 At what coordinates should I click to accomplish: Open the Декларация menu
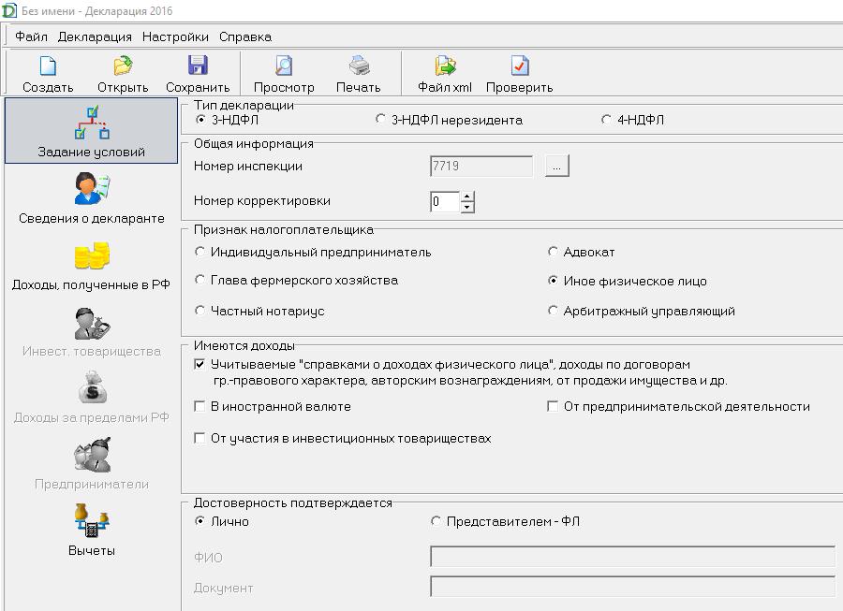pos(95,37)
